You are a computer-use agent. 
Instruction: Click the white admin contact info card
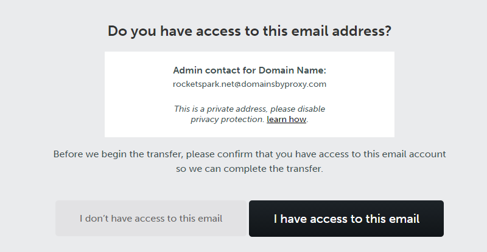pos(250,94)
